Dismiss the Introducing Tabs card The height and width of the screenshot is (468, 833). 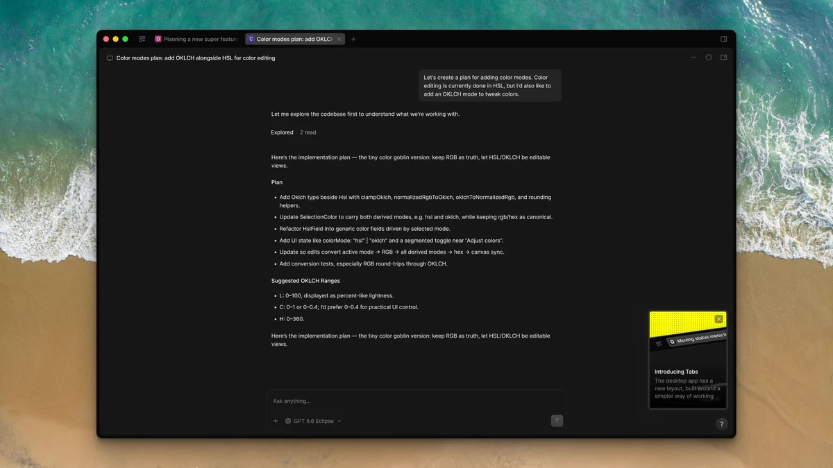pyautogui.click(x=719, y=319)
